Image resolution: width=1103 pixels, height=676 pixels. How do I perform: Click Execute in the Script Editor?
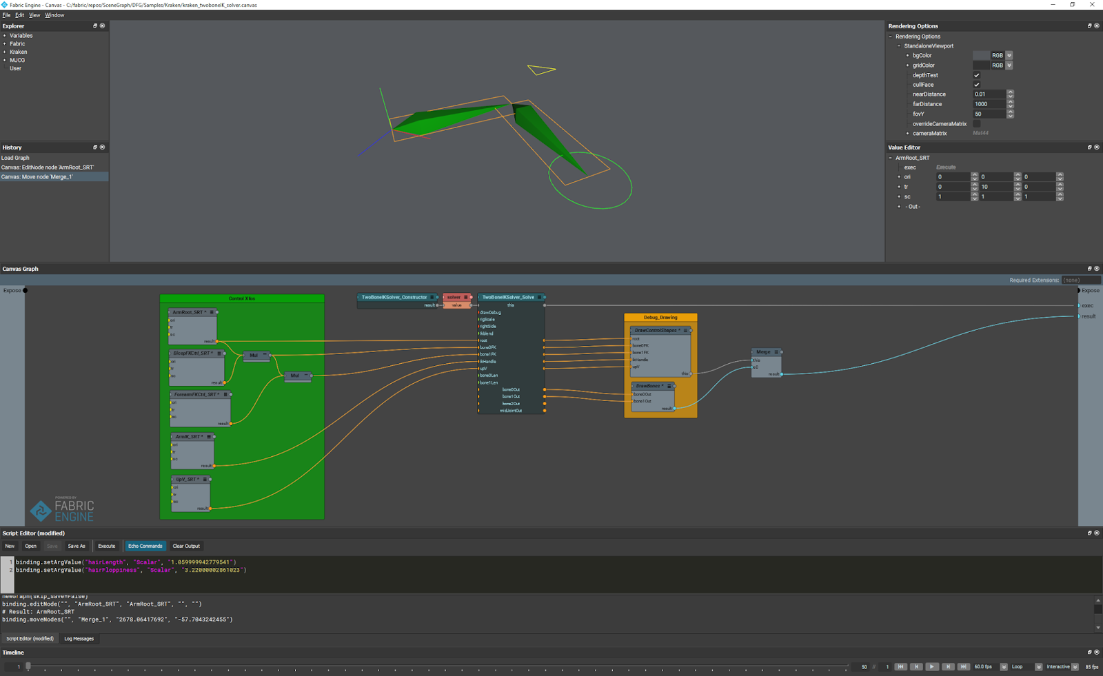click(106, 546)
